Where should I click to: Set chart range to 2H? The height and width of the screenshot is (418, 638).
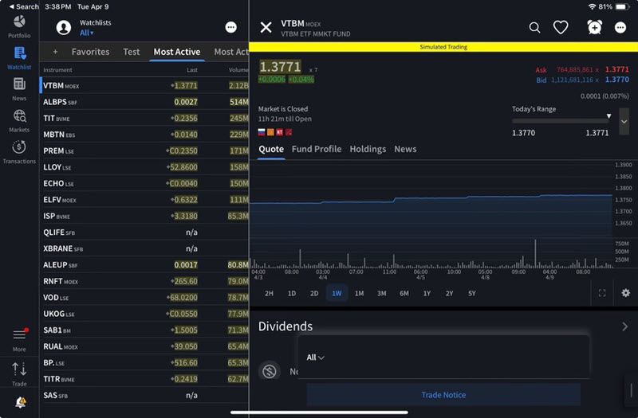pyautogui.click(x=269, y=293)
